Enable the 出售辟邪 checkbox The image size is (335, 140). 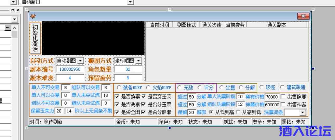pyautogui.click(x=283, y=97)
